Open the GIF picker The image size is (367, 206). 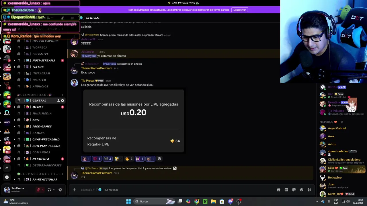pos(286,190)
